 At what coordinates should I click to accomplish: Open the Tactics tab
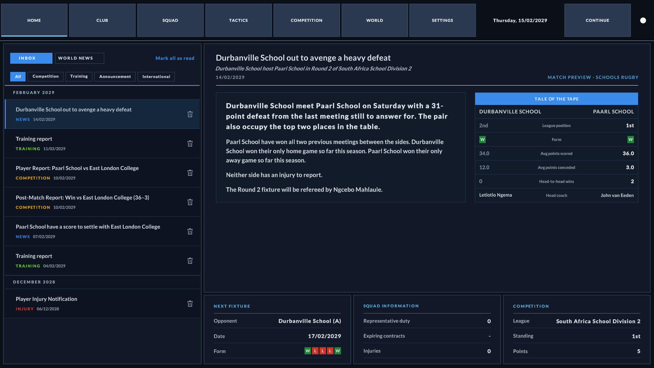tap(238, 20)
